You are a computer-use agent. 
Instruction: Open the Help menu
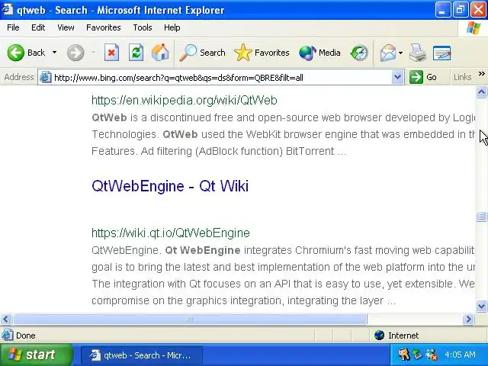(x=172, y=27)
